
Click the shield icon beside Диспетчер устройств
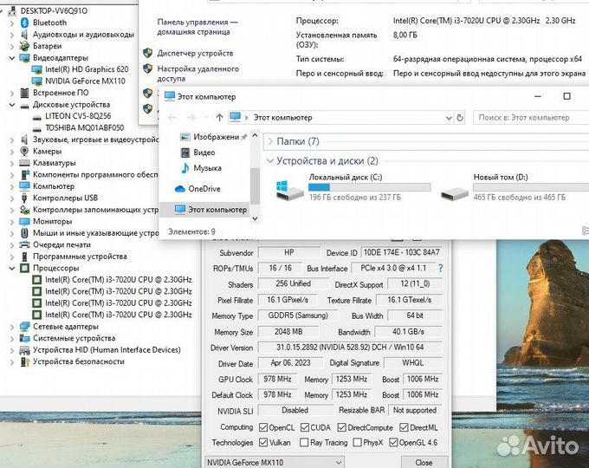pos(147,53)
